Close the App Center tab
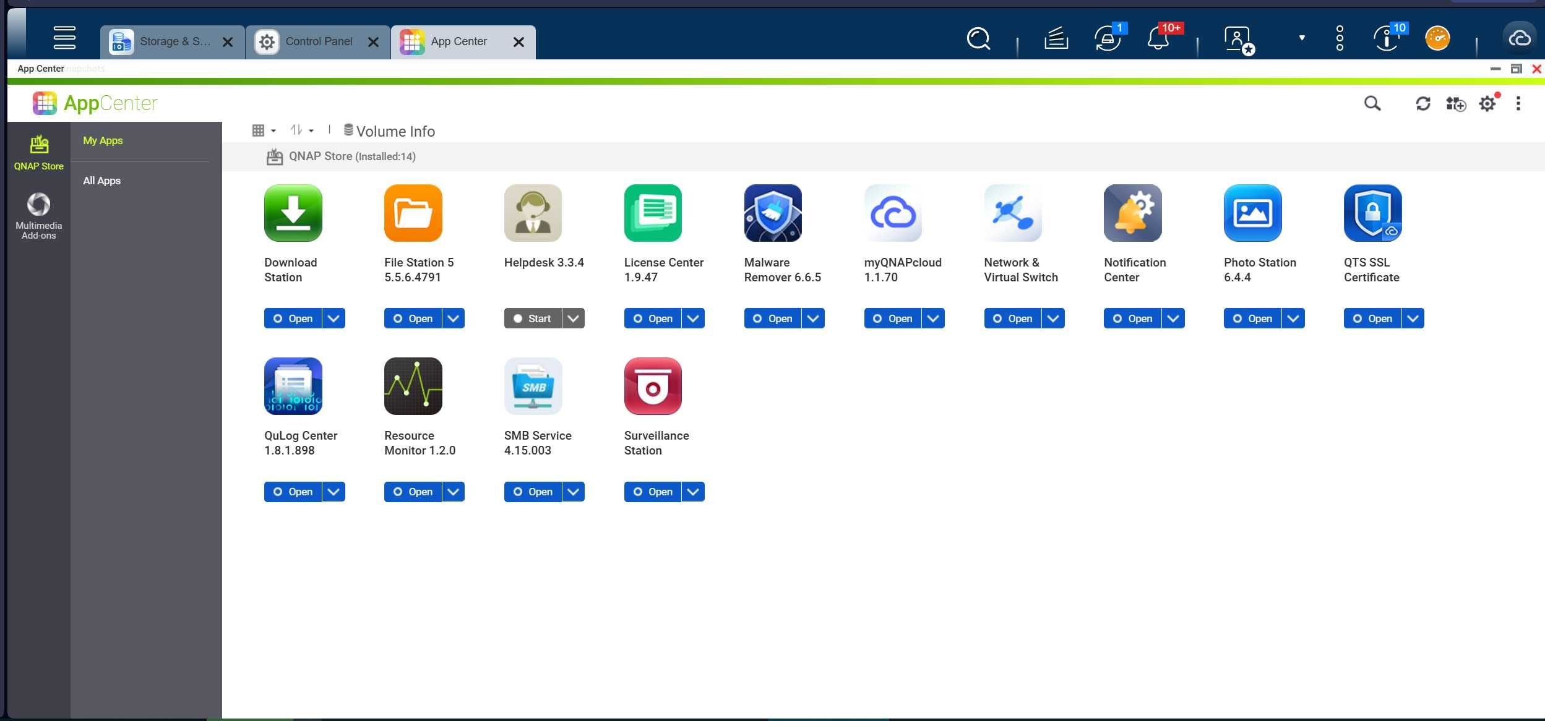This screenshot has width=1545, height=721. click(x=519, y=42)
